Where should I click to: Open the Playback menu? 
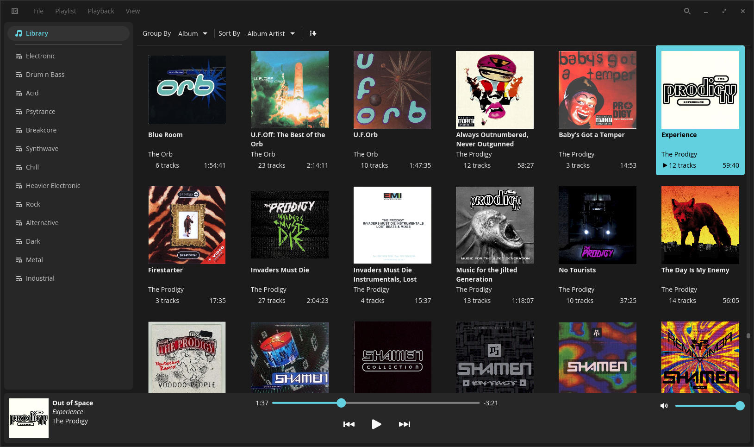pyautogui.click(x=101, y=11)
